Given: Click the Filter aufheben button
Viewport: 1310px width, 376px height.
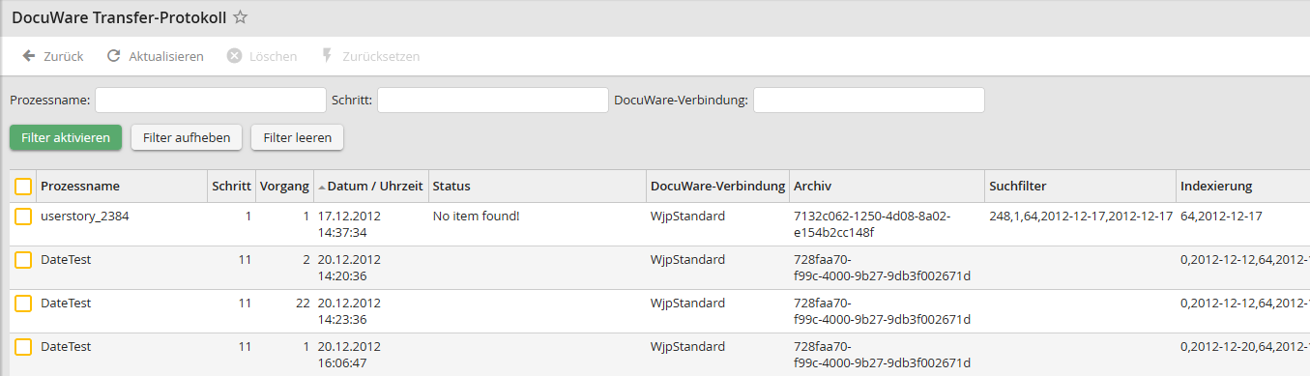Looking at the screenshot, I should (187, 138).
